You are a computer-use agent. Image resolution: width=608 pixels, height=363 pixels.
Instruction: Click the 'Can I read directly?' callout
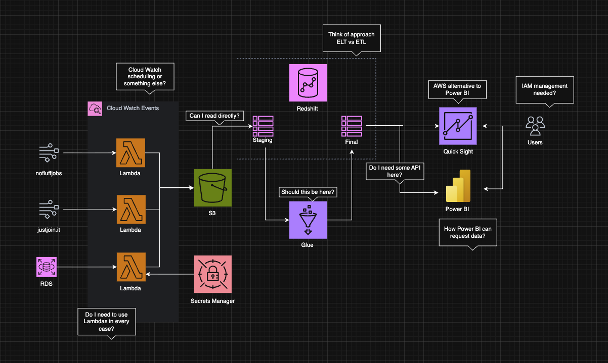[x=215, y=116]
